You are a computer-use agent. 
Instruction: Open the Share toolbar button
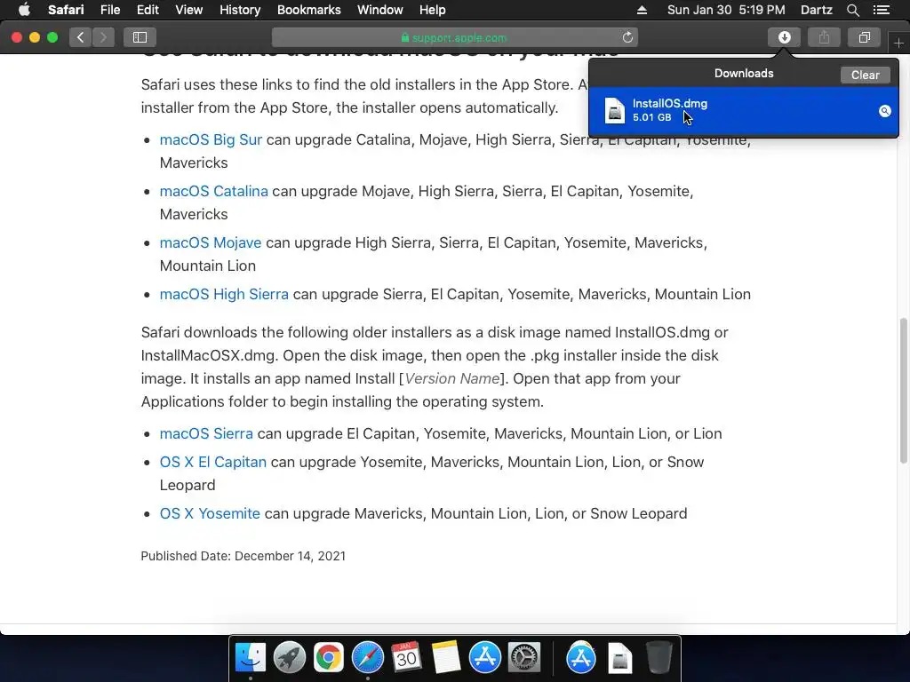(x=824, y=37)
